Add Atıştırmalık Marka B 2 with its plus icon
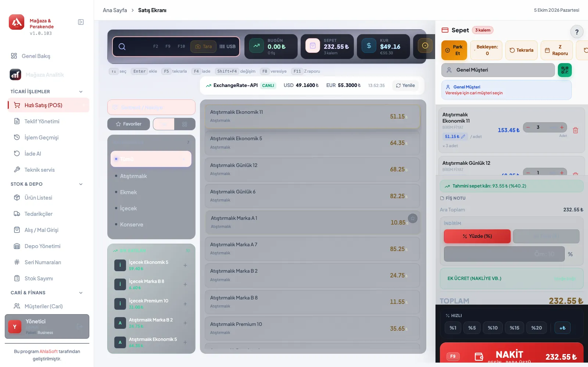The image size is (588, 367). click(x=185, y=323)
